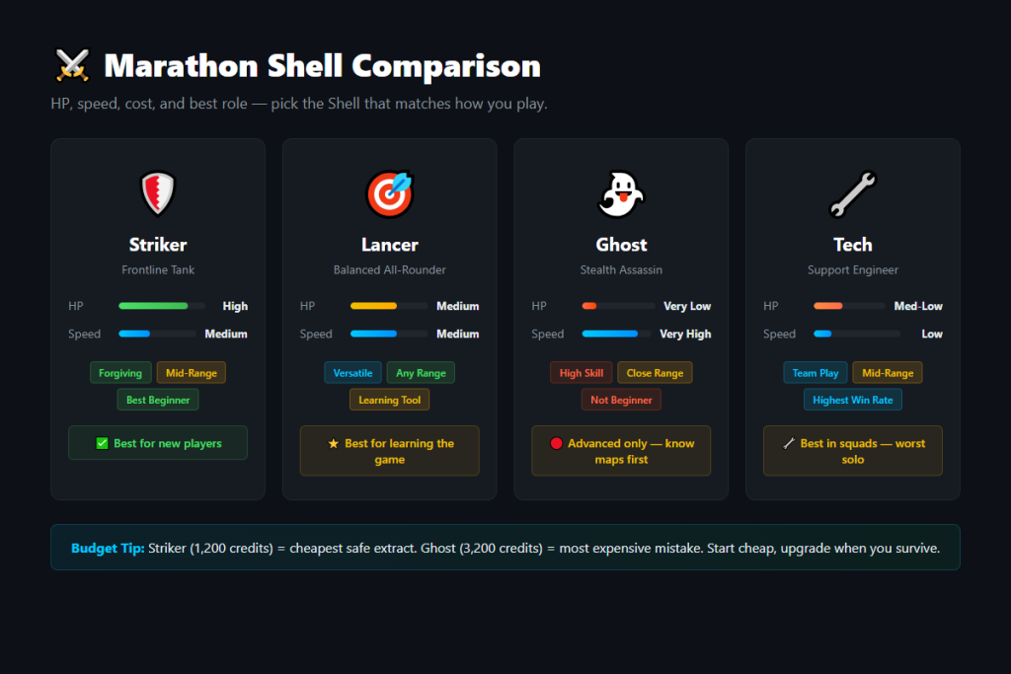This screenshot has width=1011, height=674.
Task: Select the Versatile tag on Lancer
Action: pos(352,372)
